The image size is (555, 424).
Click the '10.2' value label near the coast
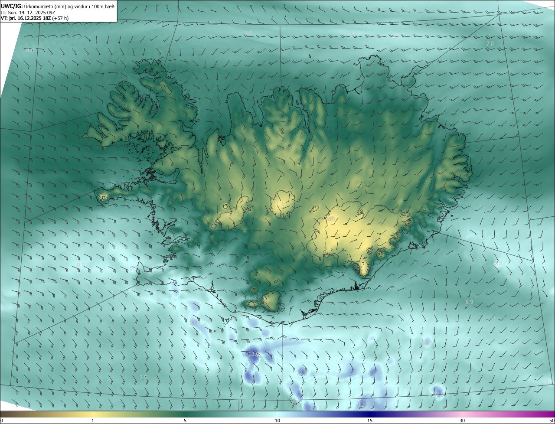[131, 269]
